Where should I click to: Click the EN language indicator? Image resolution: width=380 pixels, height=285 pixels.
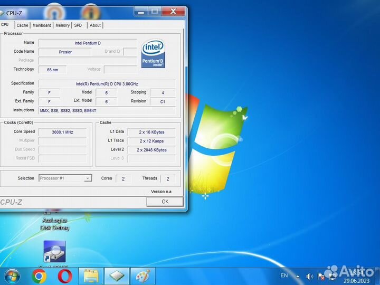[284, 275]
